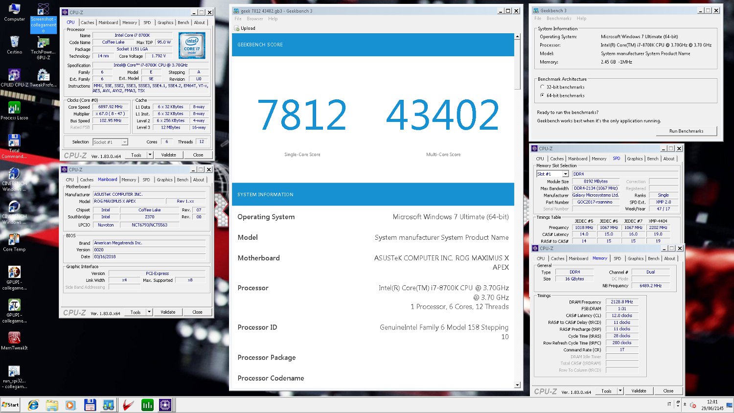Click the Intel Core i7 logo in CPU-Z
This screenshot has width=734, height=413.
point(192,46)
